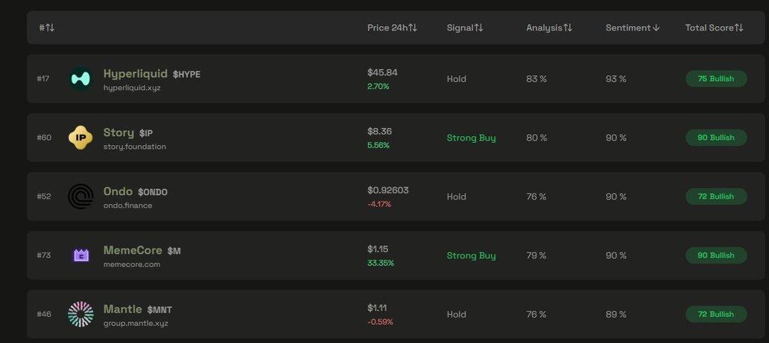Sort table by rank number column
Screen dimensions: 769x343
pyautogui.click(x=46, y=28)
